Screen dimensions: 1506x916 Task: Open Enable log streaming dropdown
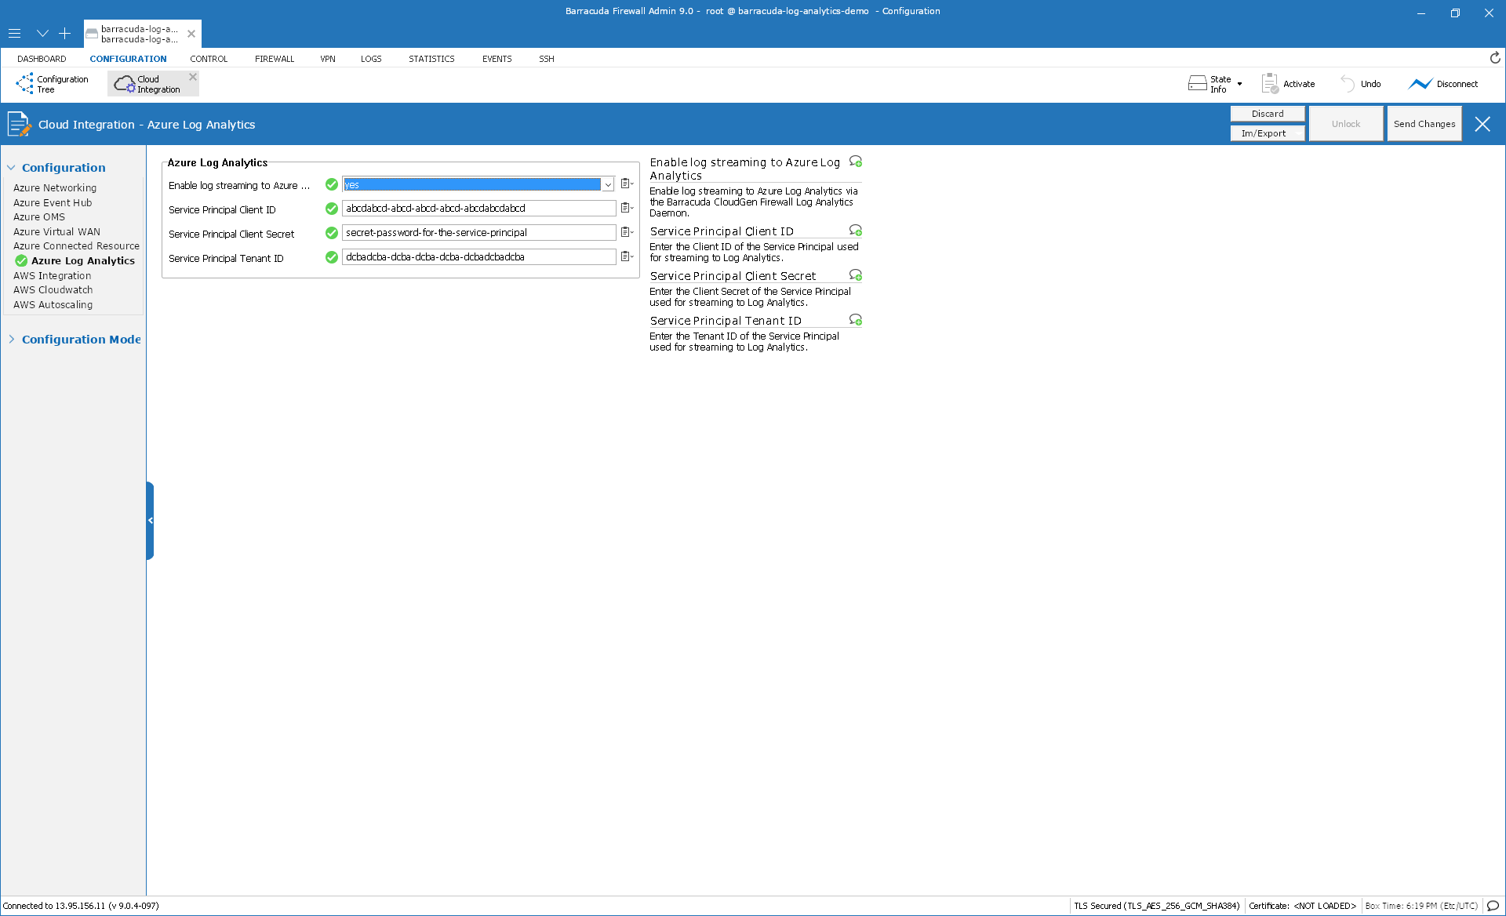tap(608, 185)
